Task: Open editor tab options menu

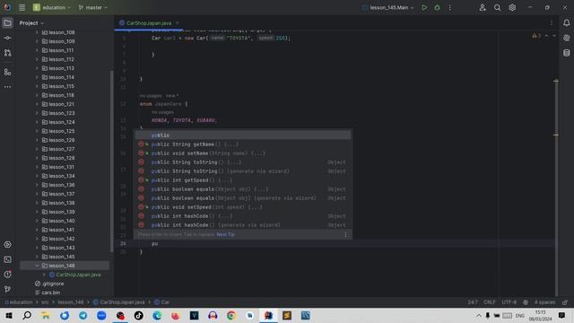Action: tap(552, 22)
